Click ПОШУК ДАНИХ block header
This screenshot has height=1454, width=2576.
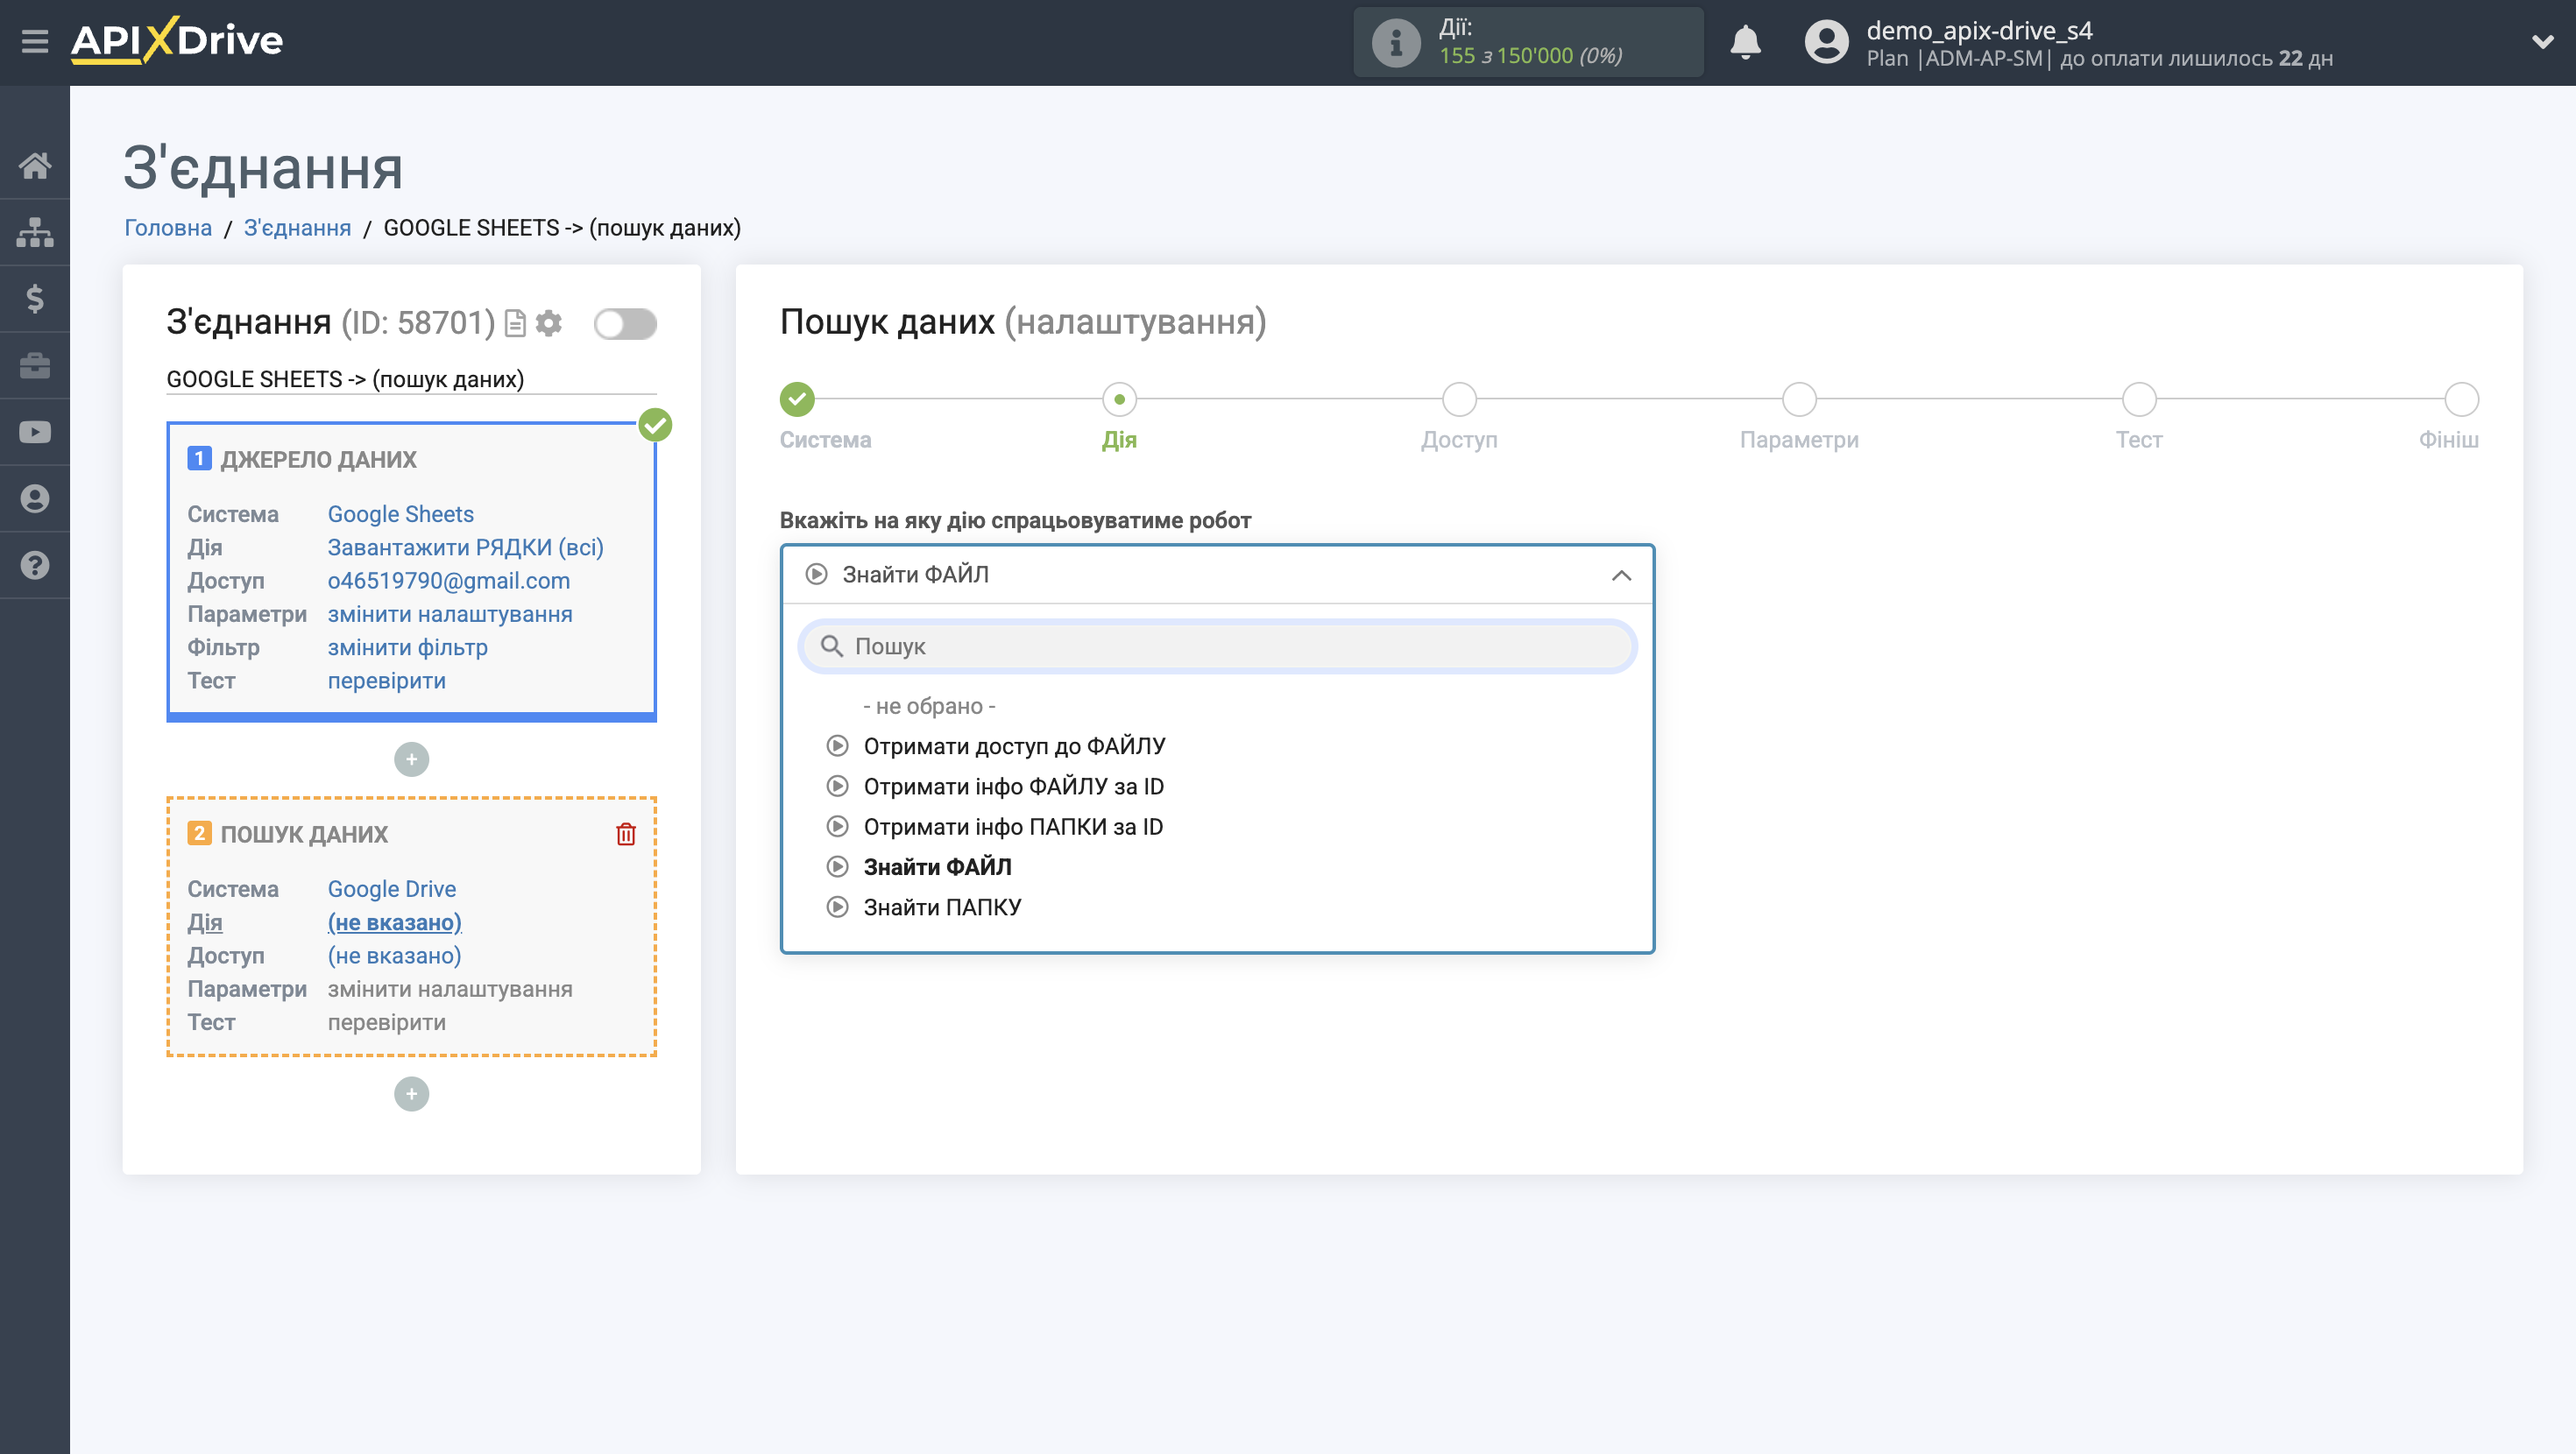[304, 834]
